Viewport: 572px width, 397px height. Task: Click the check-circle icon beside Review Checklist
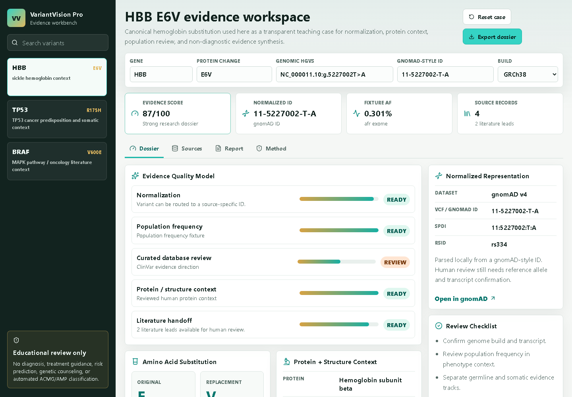pos(439,326)
